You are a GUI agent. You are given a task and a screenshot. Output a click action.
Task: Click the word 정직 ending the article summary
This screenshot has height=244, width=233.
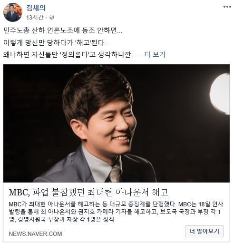[108, 219]
